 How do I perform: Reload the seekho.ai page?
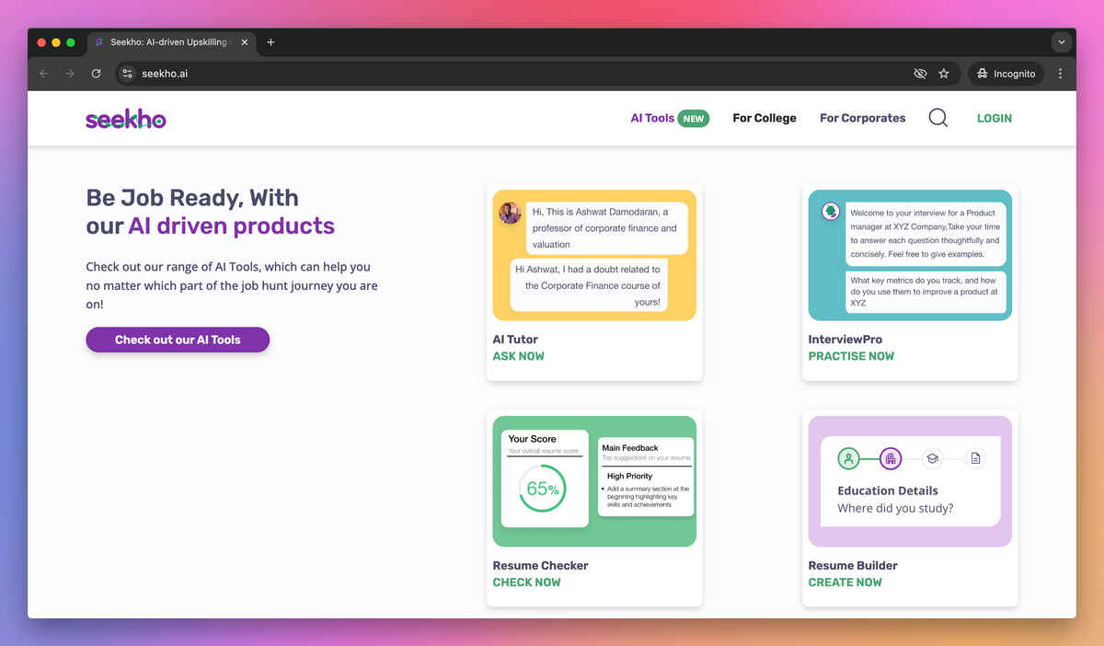tap(96, 74)
